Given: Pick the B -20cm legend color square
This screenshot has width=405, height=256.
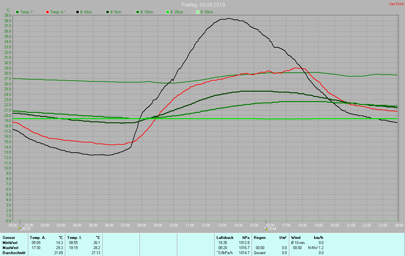Looking at the screenshot, I should 168,12.
